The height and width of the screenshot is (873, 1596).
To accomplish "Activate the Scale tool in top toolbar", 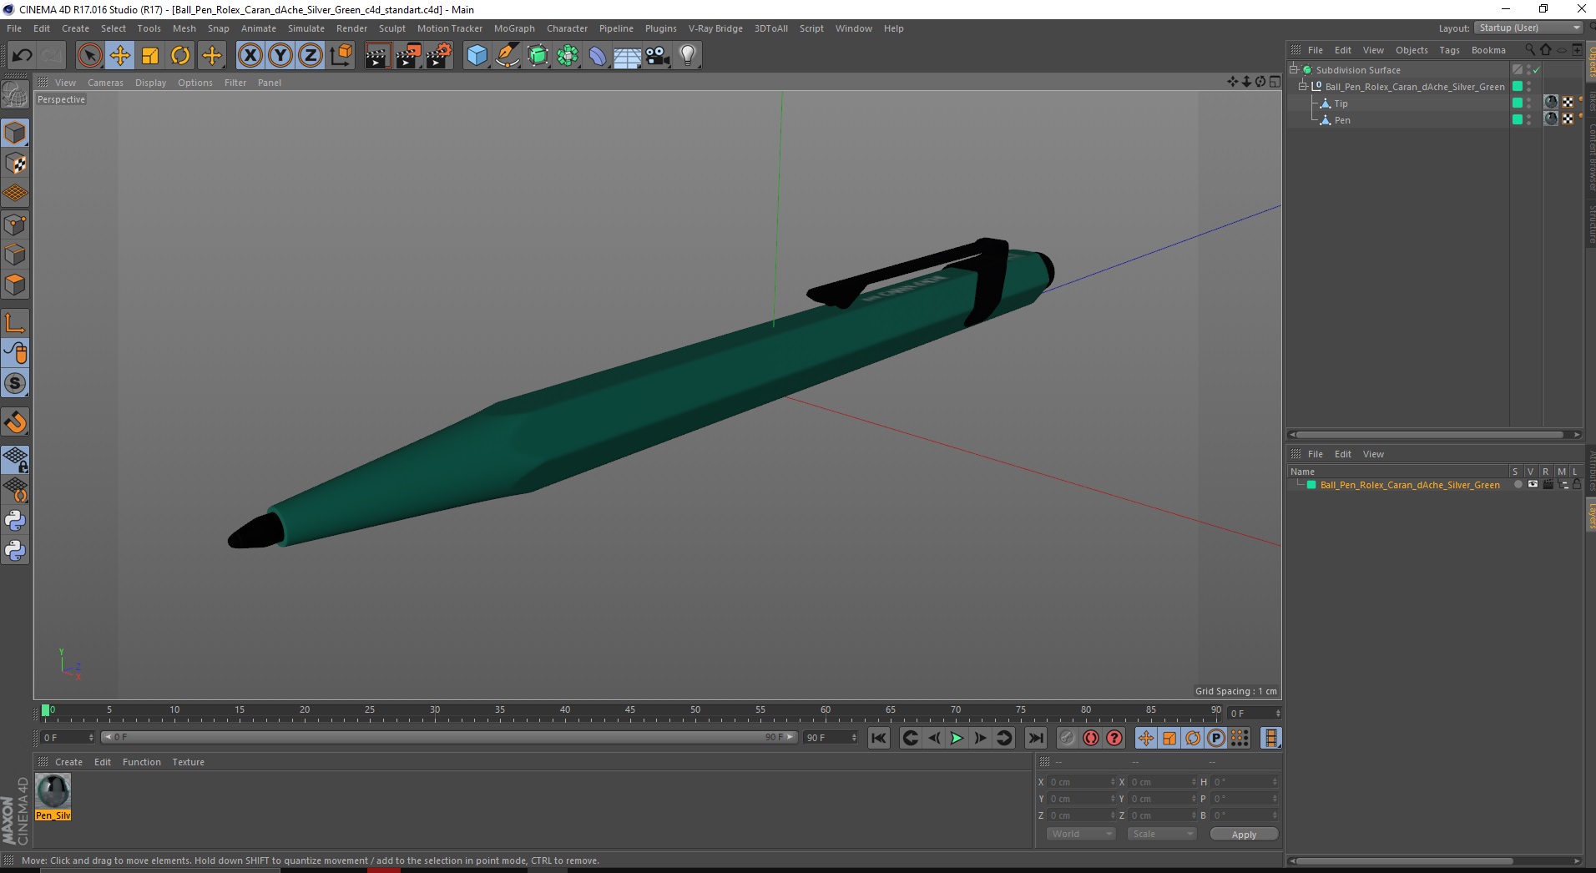I will (x=150, y=56).
